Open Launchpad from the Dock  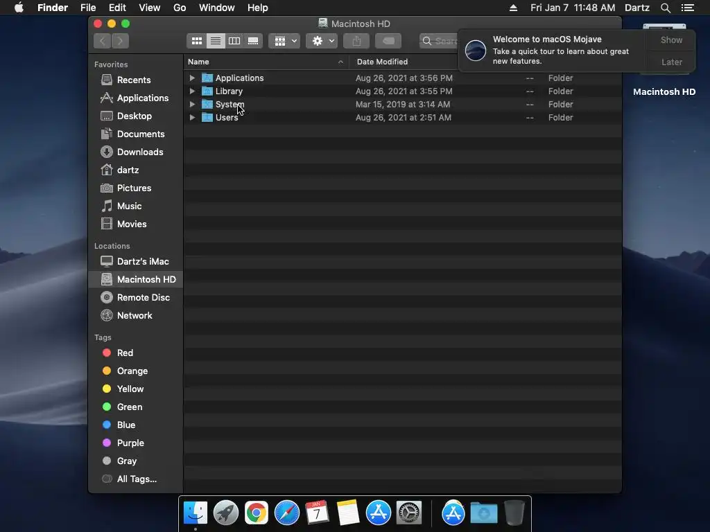[x=225, y=513]
